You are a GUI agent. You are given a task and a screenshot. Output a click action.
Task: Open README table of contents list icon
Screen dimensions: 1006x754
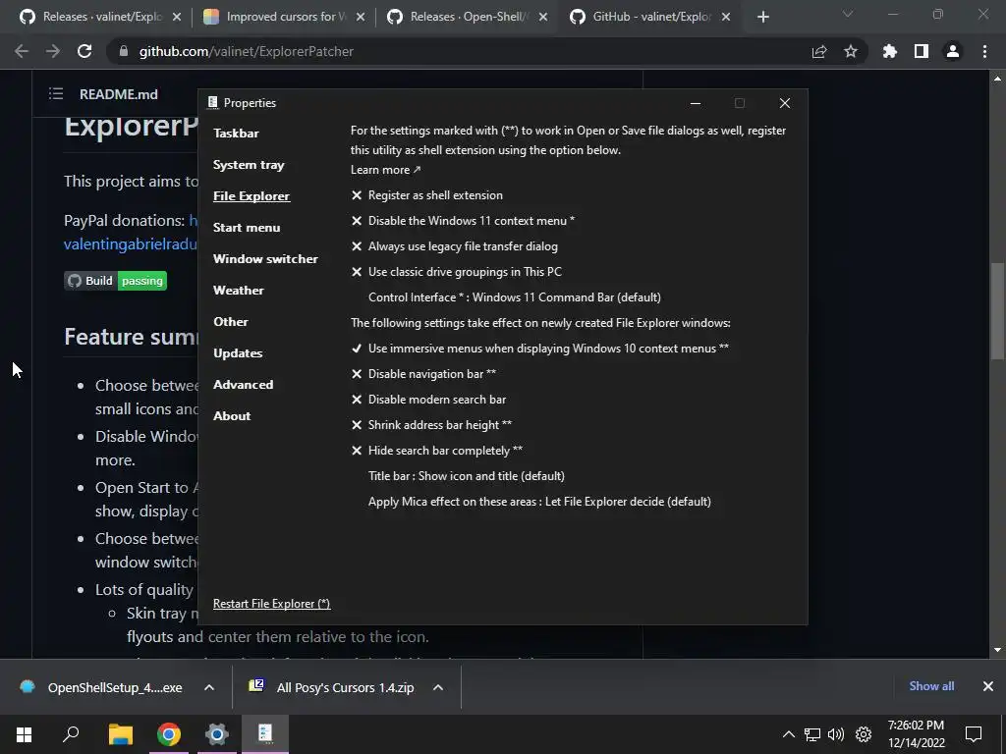(x=56, y=93)
